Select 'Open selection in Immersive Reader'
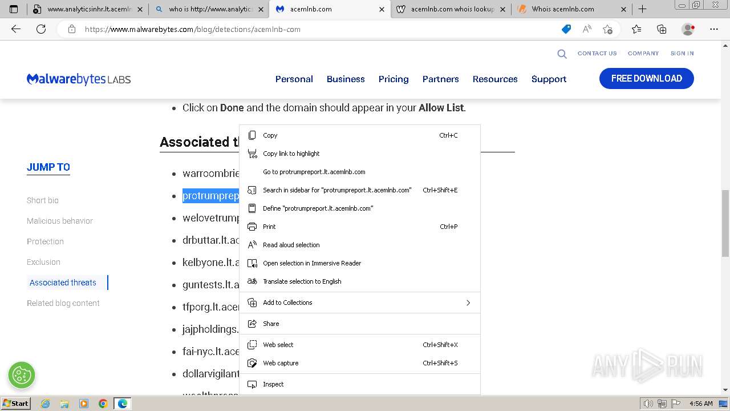Viewport: 730px width, 411px height. (x=360, y=263)
